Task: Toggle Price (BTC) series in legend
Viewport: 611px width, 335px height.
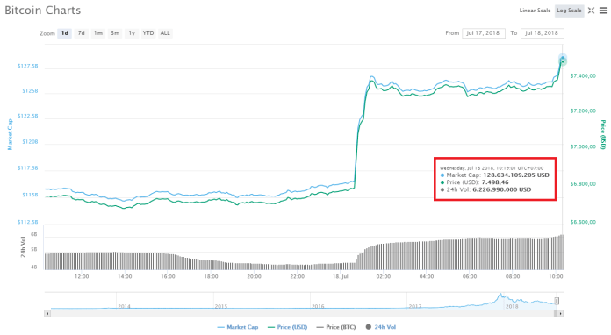Action: (336, 327)
